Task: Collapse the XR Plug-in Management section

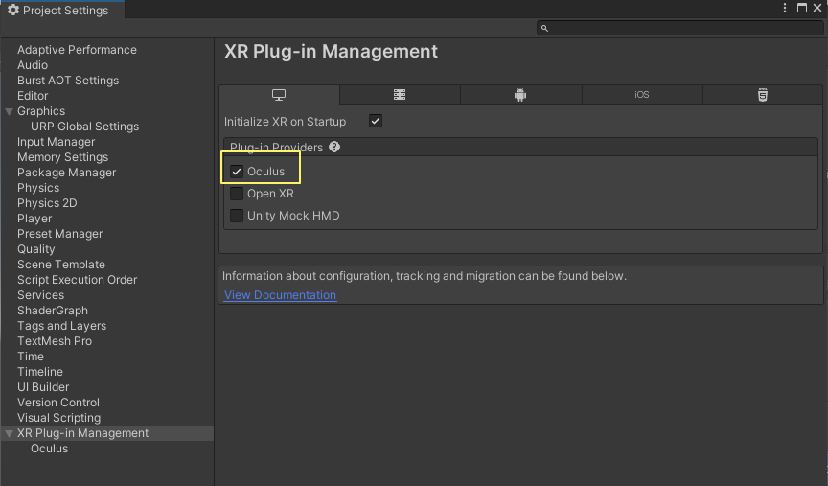Action: point(9,433)
